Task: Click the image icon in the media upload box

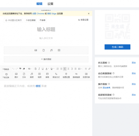Action: pyautogui.click(x=36, y=50)
